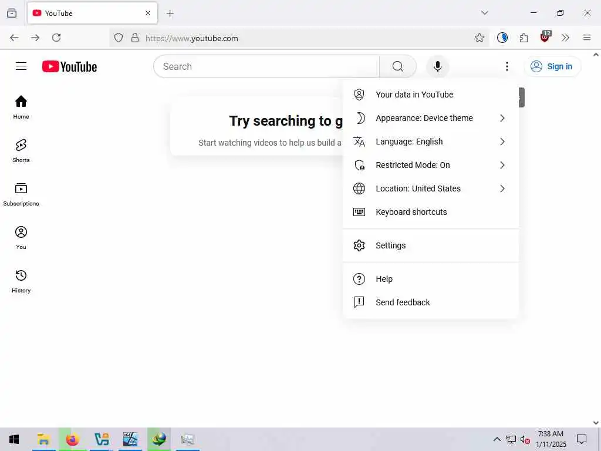Open the Shorts section in sidebar
601x451 pixels.
[21, 151]
